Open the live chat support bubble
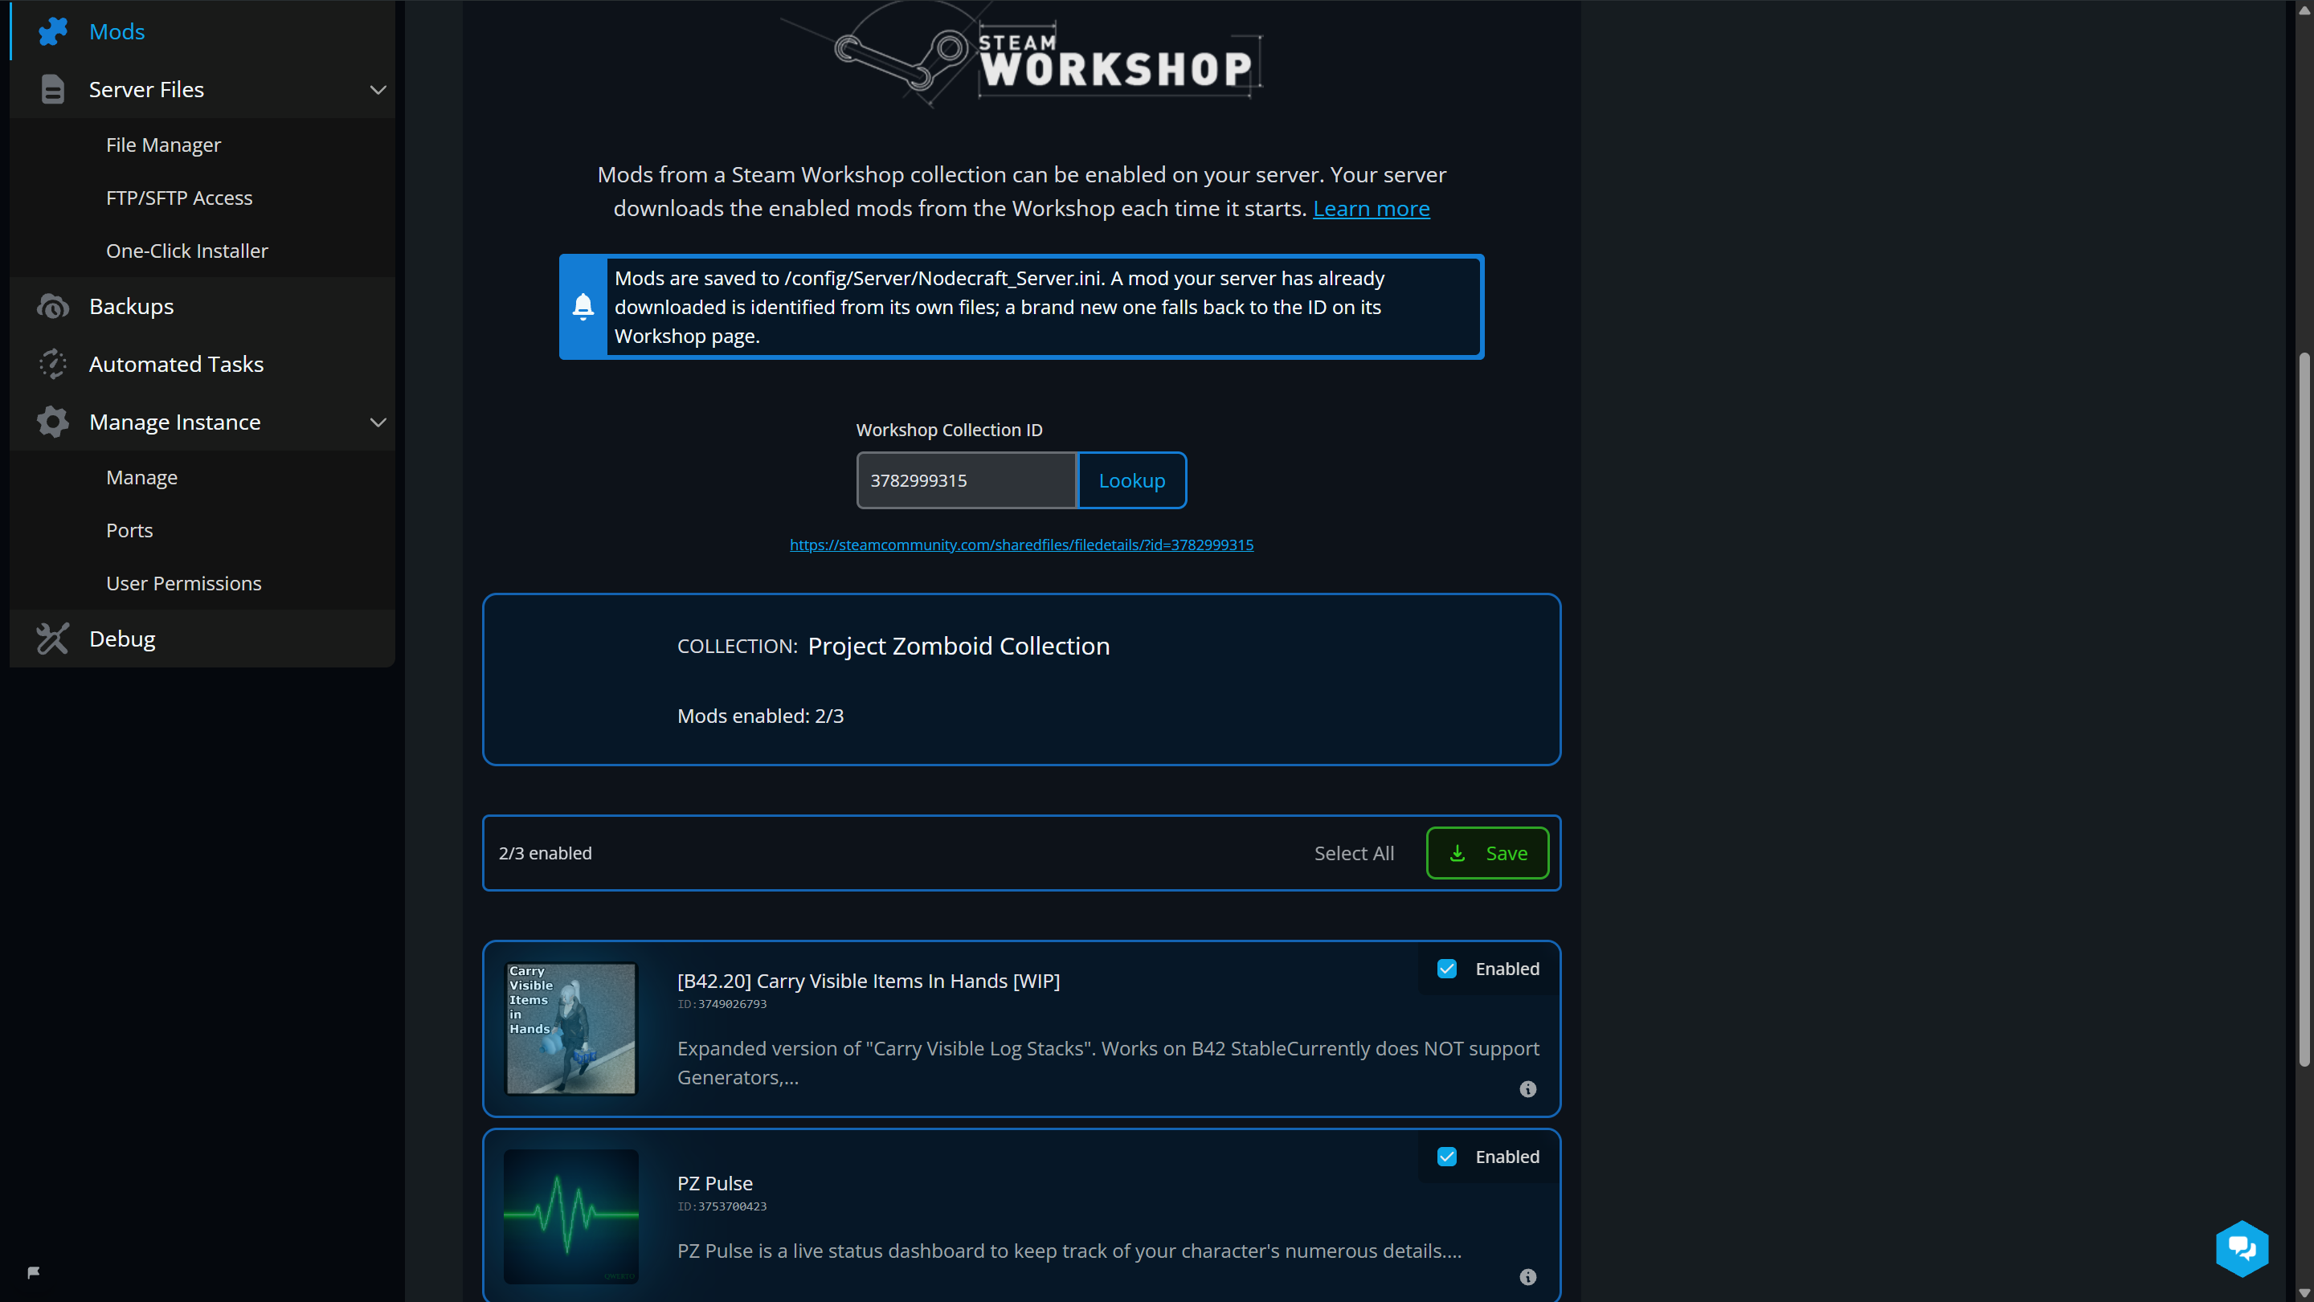This screenshot has width=2314, height=1302. point(2241,1248)
